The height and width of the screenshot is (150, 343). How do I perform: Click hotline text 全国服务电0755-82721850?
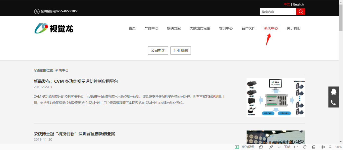60,11
